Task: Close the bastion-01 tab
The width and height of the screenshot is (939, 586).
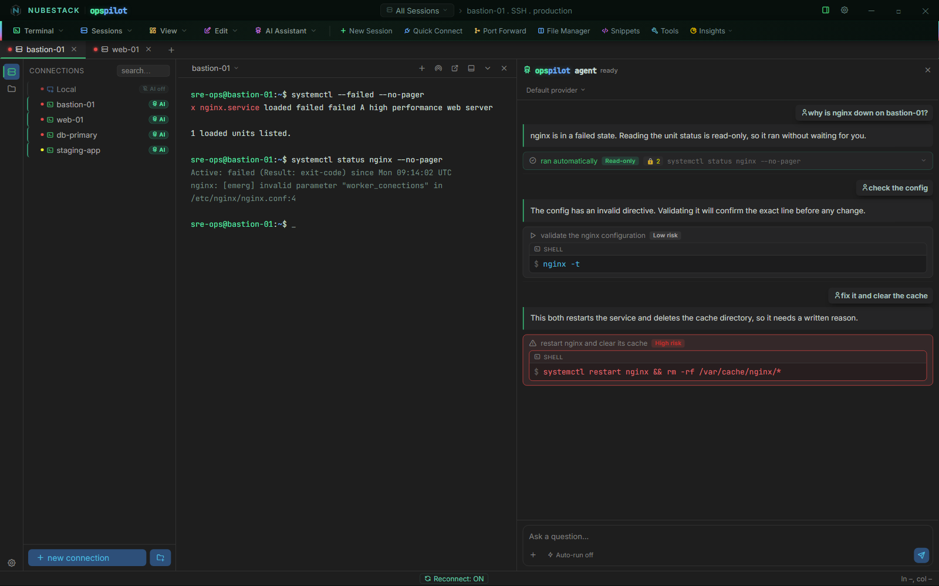Action: click(74, 49)
